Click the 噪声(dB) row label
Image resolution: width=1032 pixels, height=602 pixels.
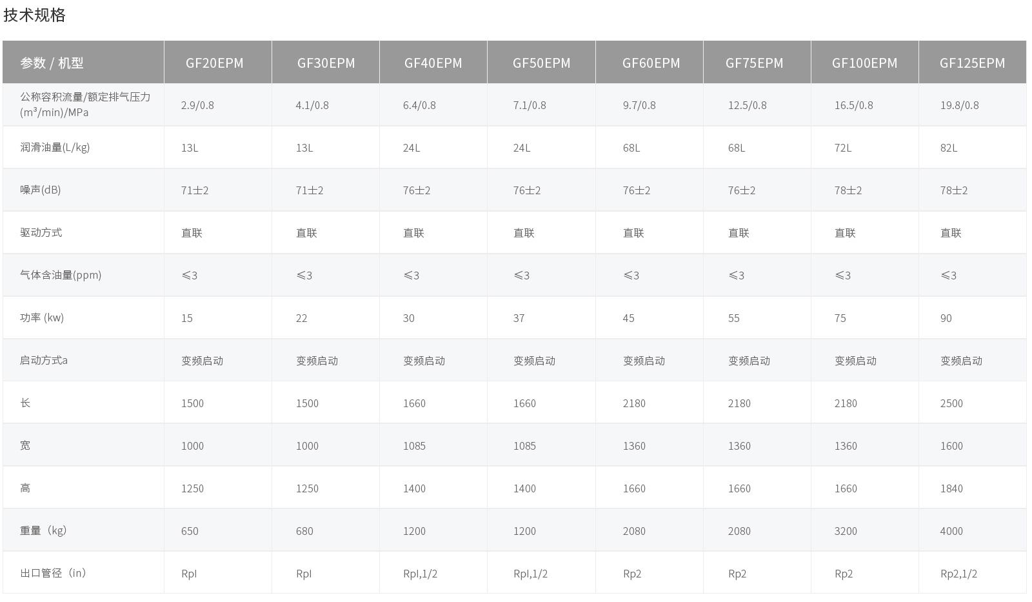click(41, 190)
